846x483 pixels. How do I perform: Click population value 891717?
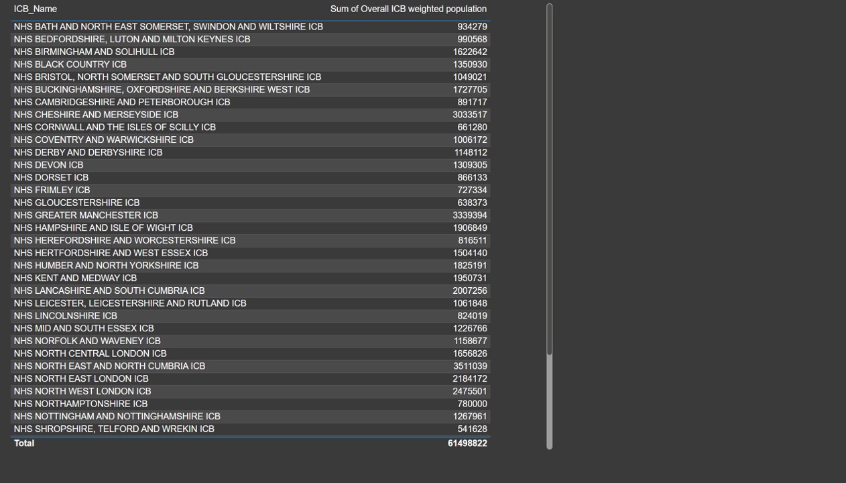[x=472, y=102]
